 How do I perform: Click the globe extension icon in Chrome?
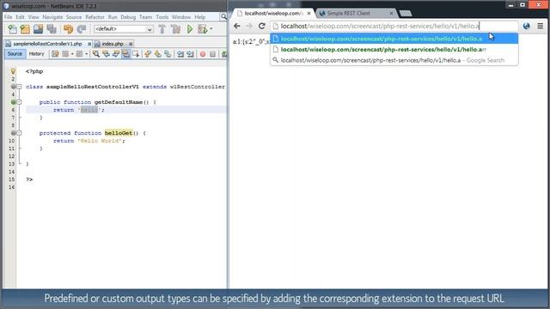coord(527,26)
